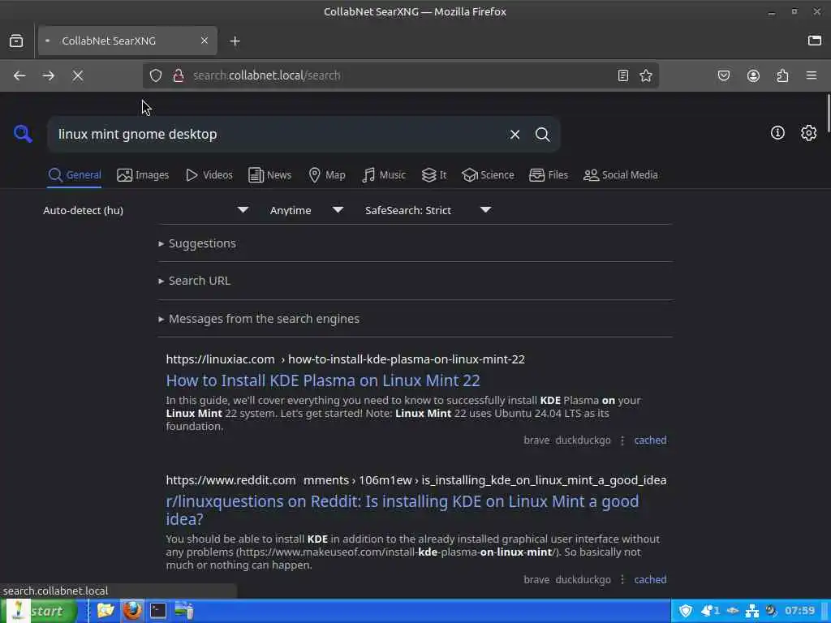Open the Firefox account icon
Screen dimensions: 831x623
753,75
